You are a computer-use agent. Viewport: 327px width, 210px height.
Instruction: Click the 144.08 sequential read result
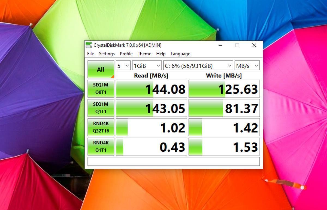tap(152, 89)
